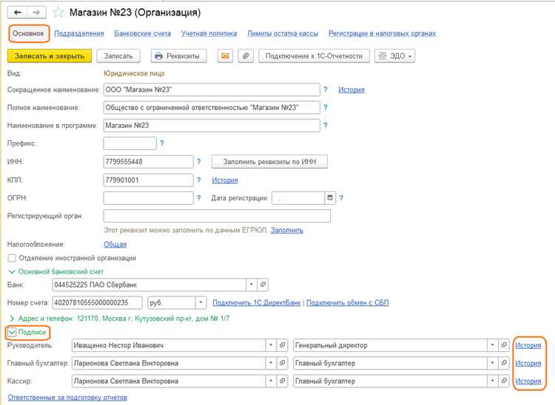The width and height of the screenshot is (555, 405).
Task: Open the Главный бухгалтер name dropdown
Action: 271,363
